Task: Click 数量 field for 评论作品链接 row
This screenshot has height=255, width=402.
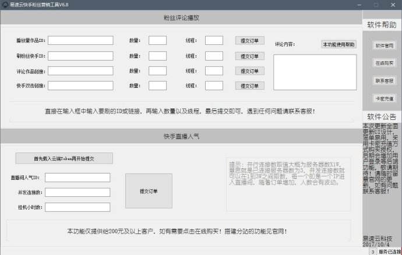Action: pyautogui.click(x=157, y=71)
